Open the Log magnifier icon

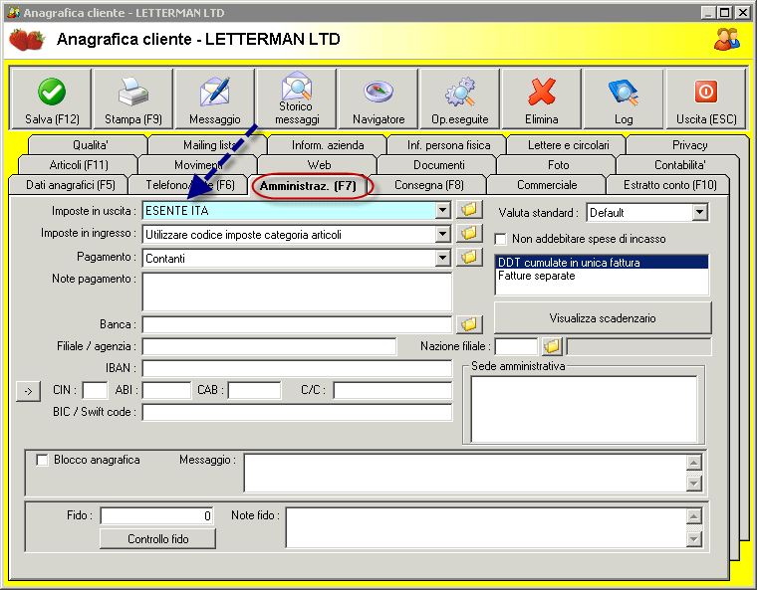[624, 93]
